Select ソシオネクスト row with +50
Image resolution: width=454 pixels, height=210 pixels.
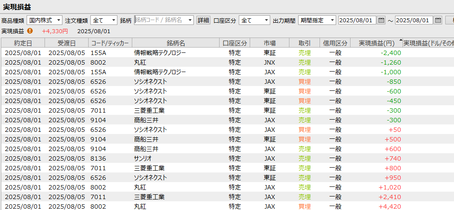click(x=227, y=130)
